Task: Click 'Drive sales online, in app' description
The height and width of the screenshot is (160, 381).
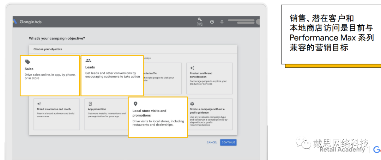Action: point(50,77)
